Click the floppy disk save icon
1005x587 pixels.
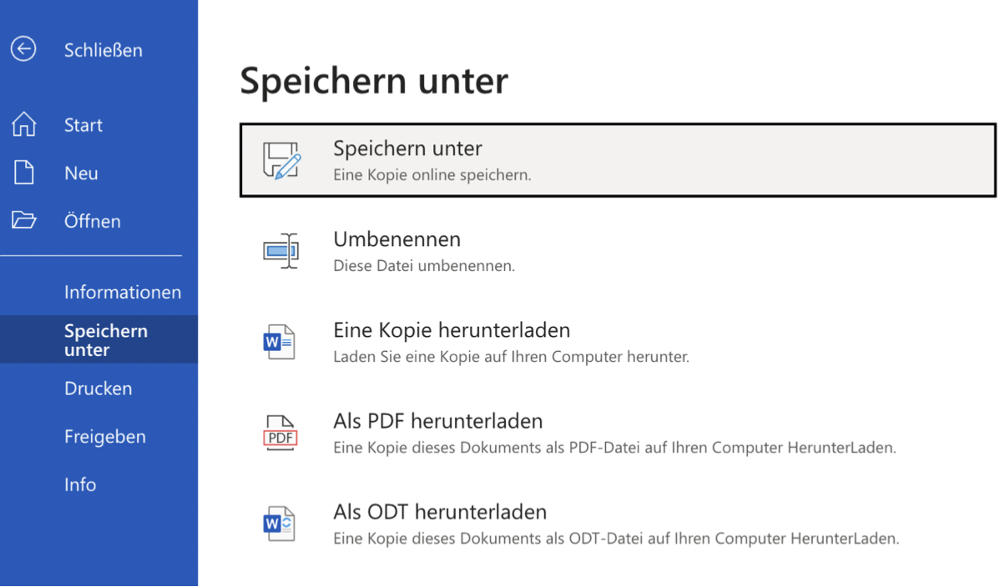click(x=281, y=159)
